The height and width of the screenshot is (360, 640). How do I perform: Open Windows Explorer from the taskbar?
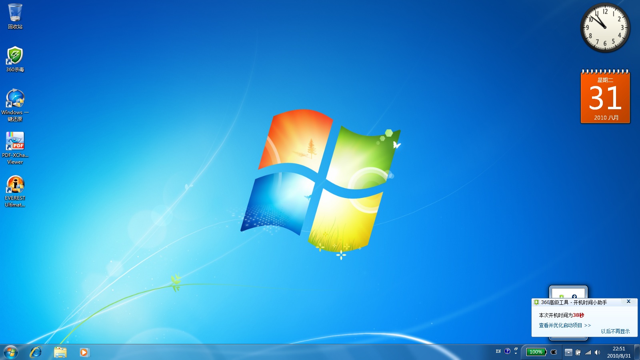pos(60,352)
